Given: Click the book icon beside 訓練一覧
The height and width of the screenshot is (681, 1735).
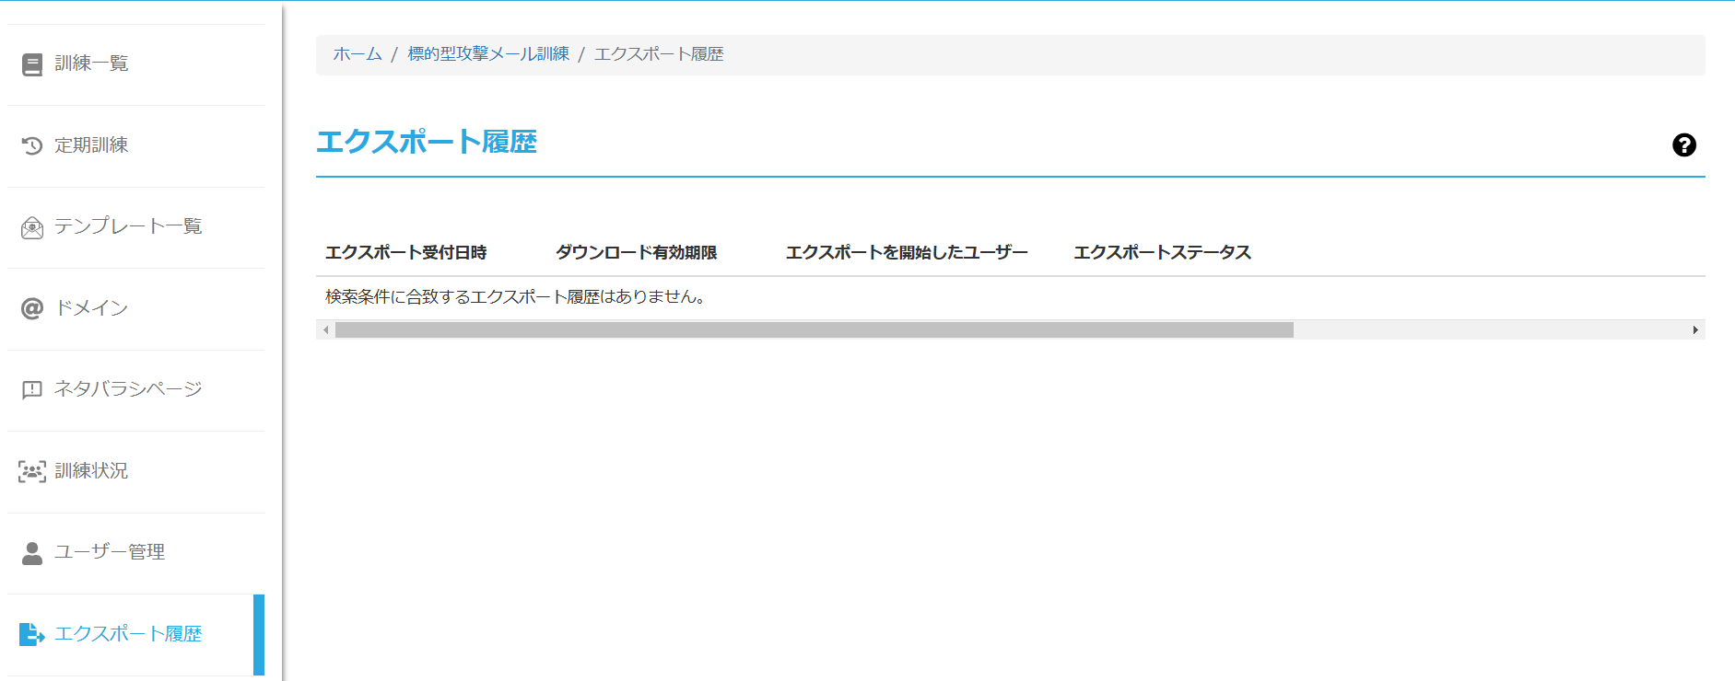Looking at the screenshot, I should point(32,64).
